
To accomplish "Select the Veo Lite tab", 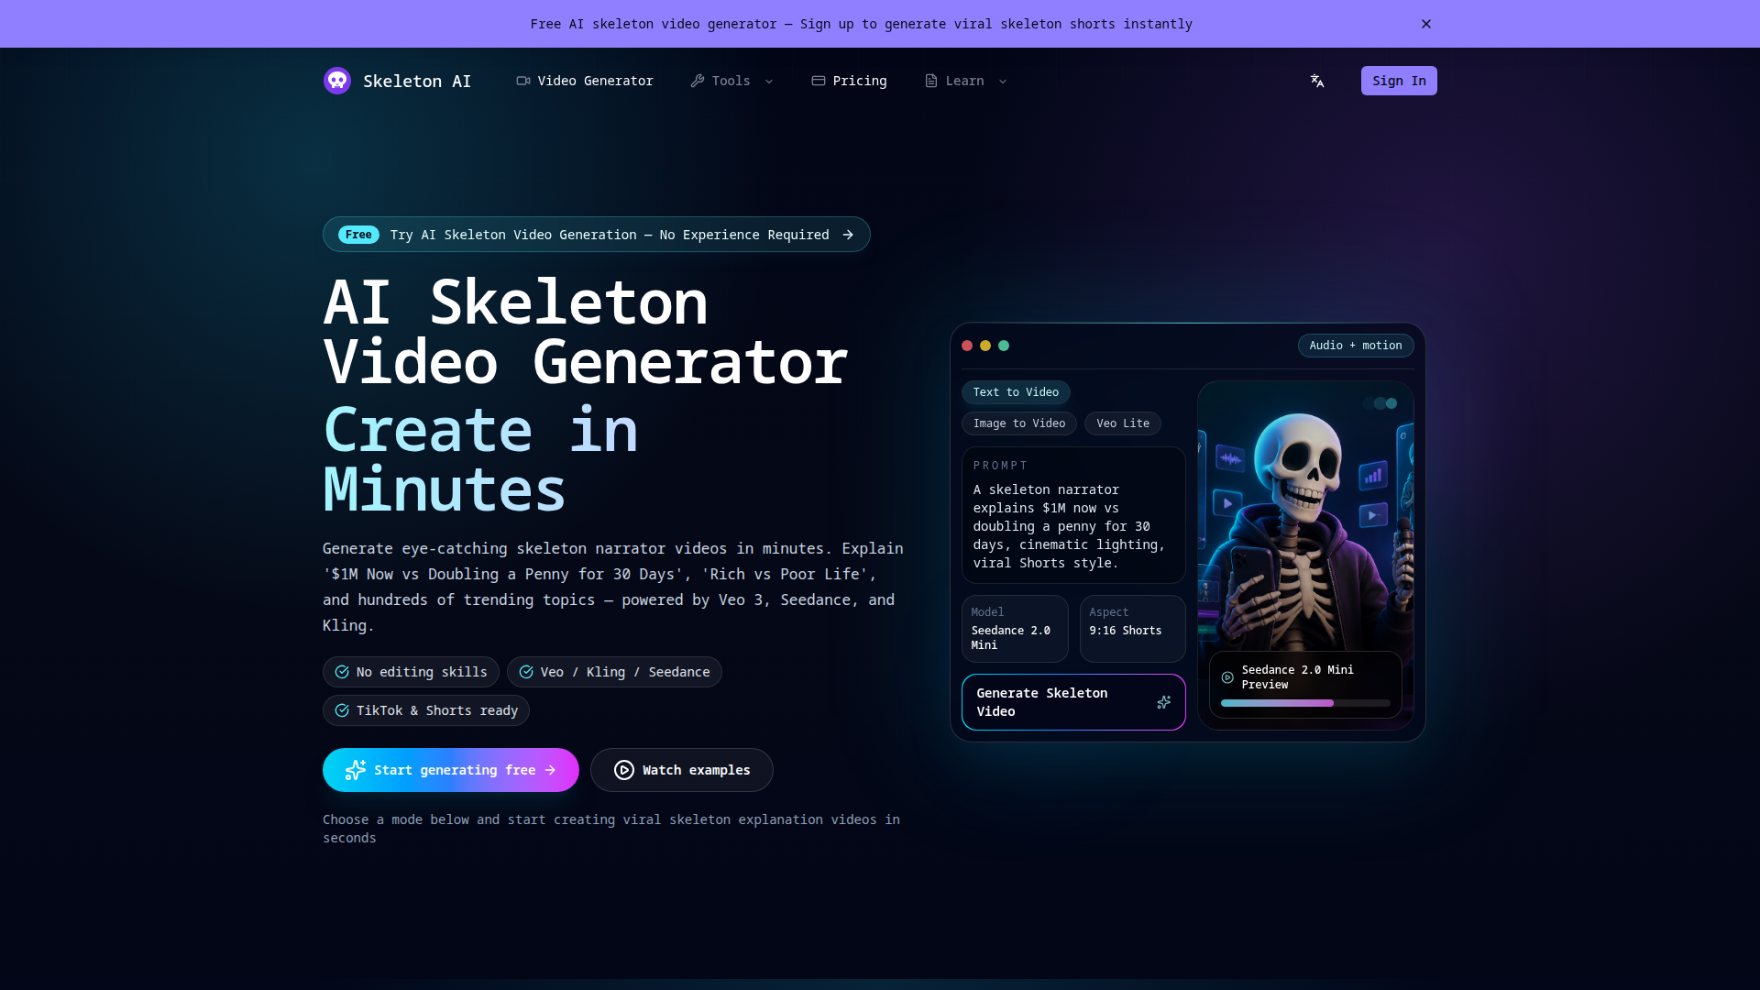I will click(x=1123, y=423).
